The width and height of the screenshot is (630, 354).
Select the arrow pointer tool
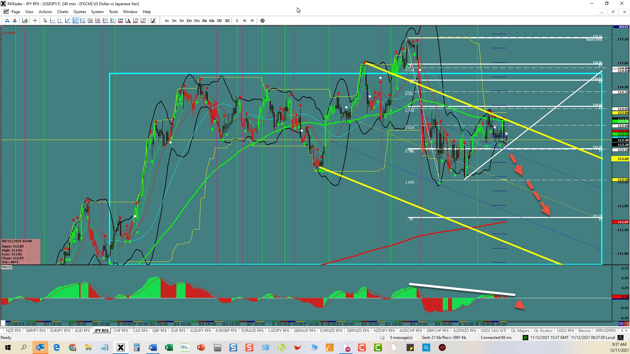point(45,21)
